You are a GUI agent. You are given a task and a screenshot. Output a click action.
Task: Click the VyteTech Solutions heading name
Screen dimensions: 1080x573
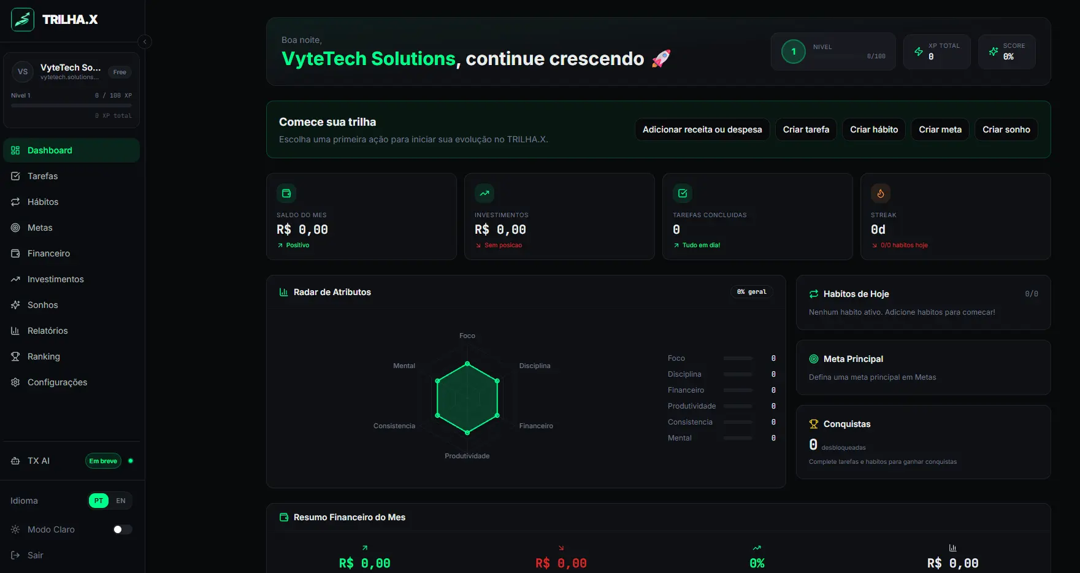pyautogui.click(x=369, y=59)
